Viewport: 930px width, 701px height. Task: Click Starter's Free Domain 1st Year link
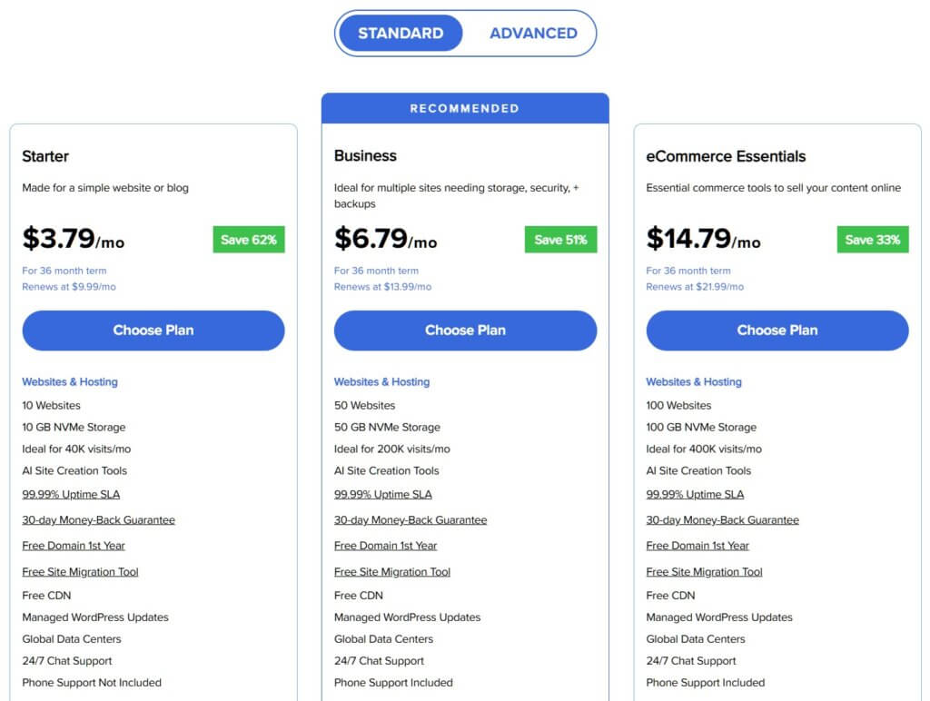[x=74, y=546]
